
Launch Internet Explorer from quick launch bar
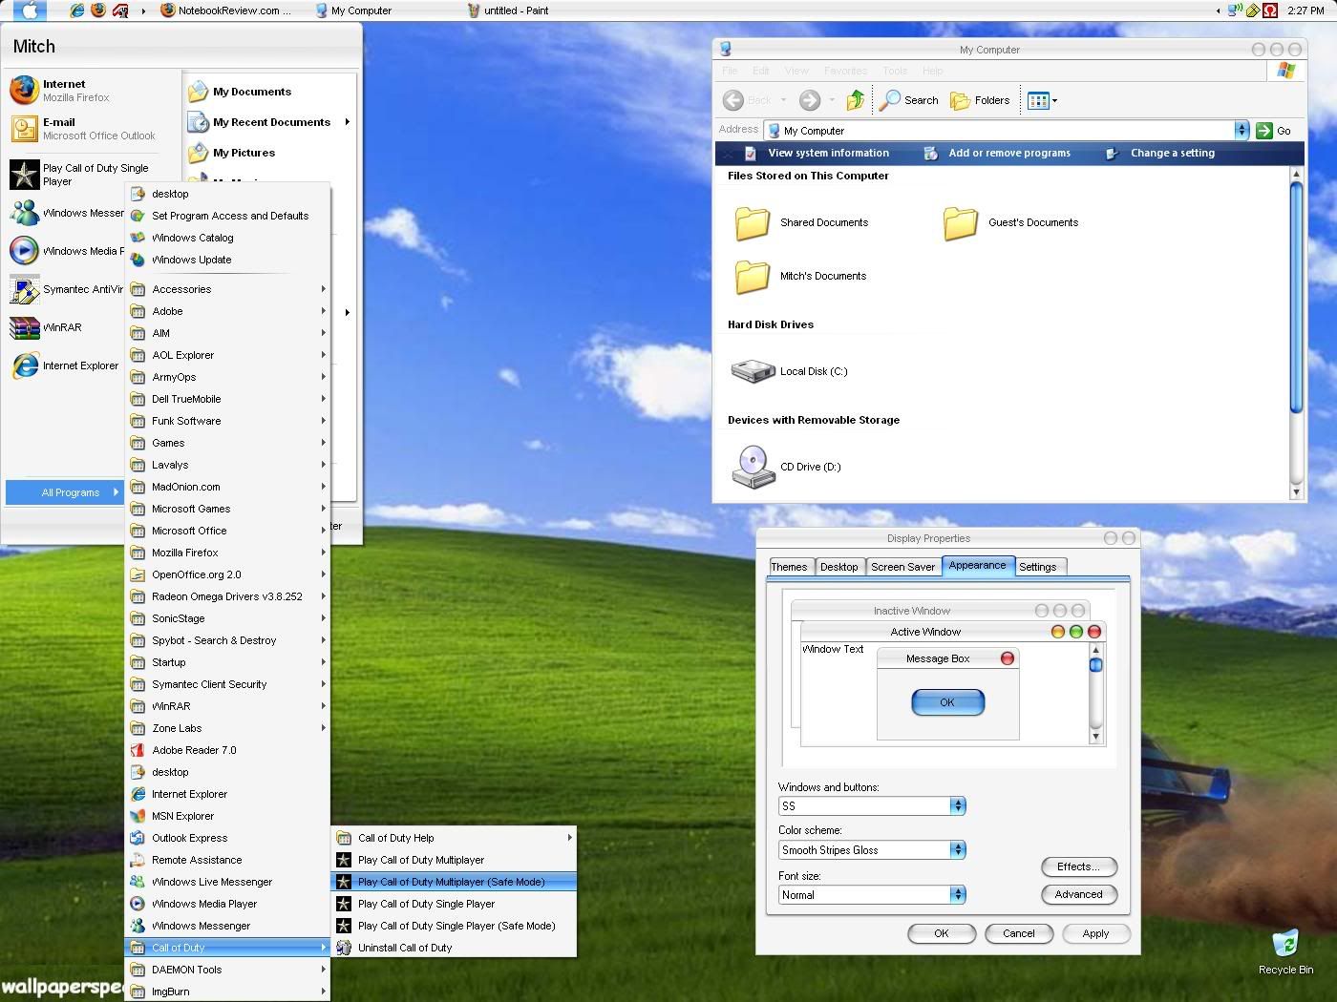click(77, 10)
